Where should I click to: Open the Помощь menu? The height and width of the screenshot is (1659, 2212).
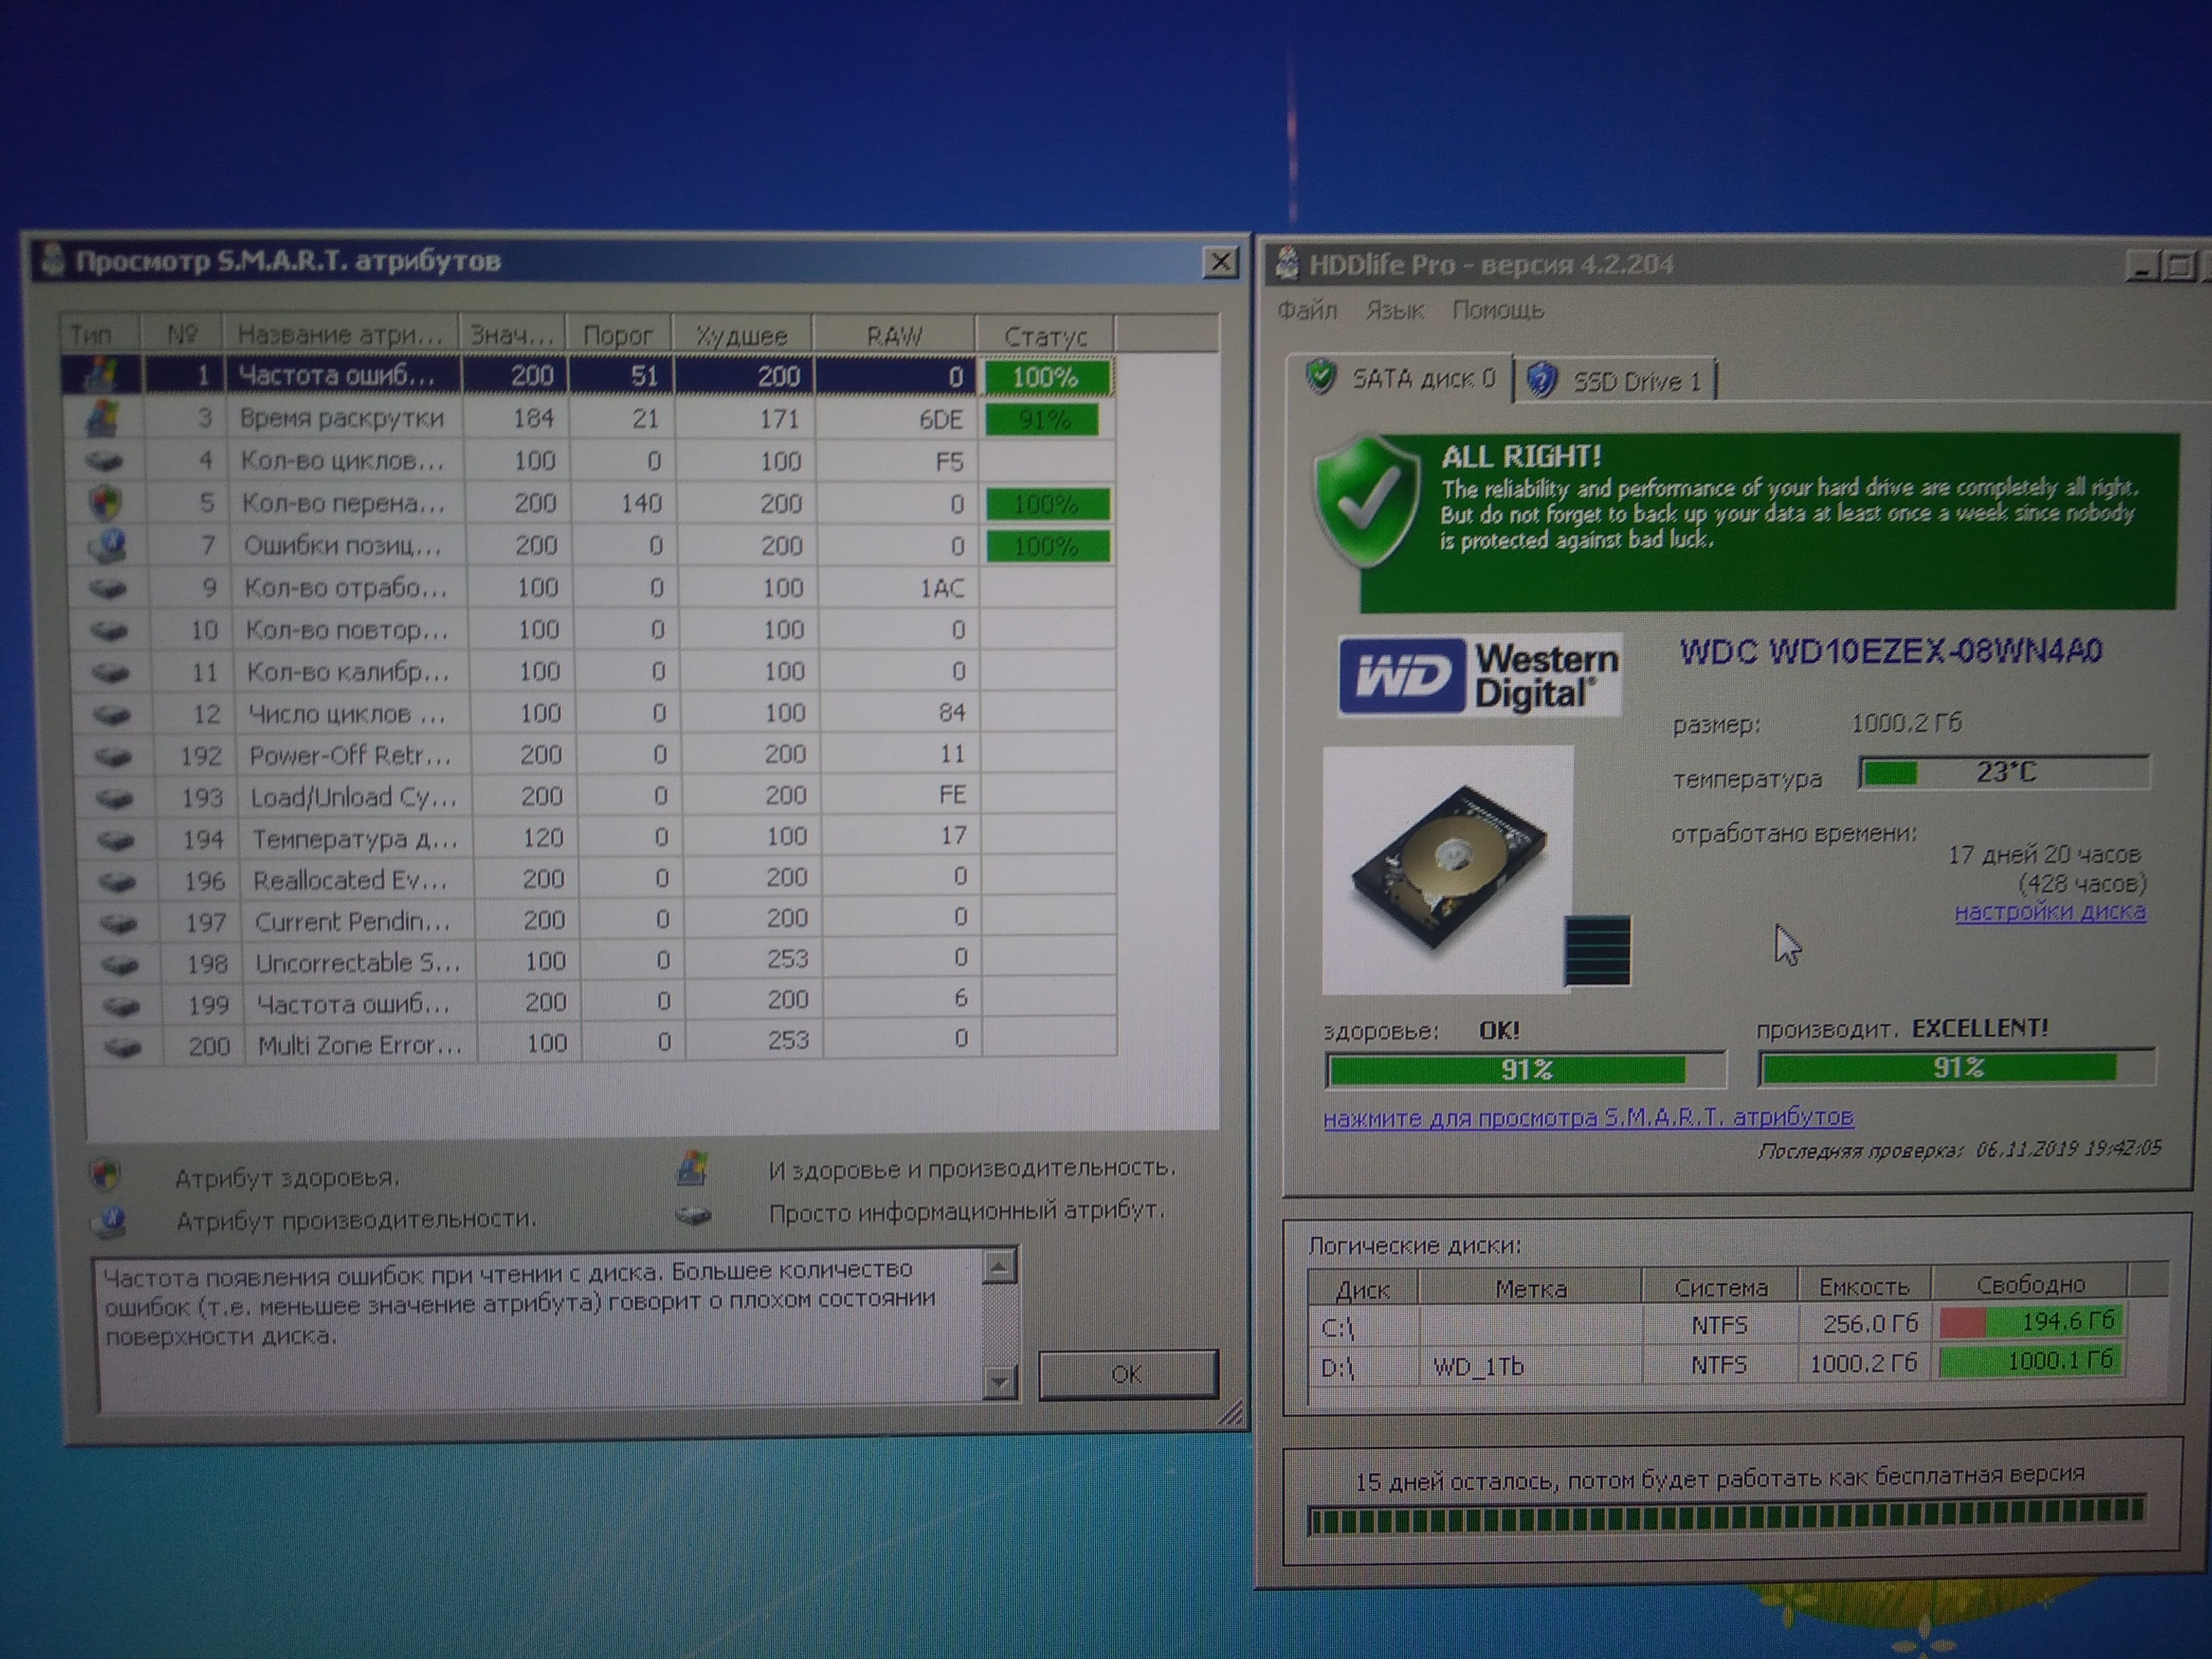point(1497,311)
